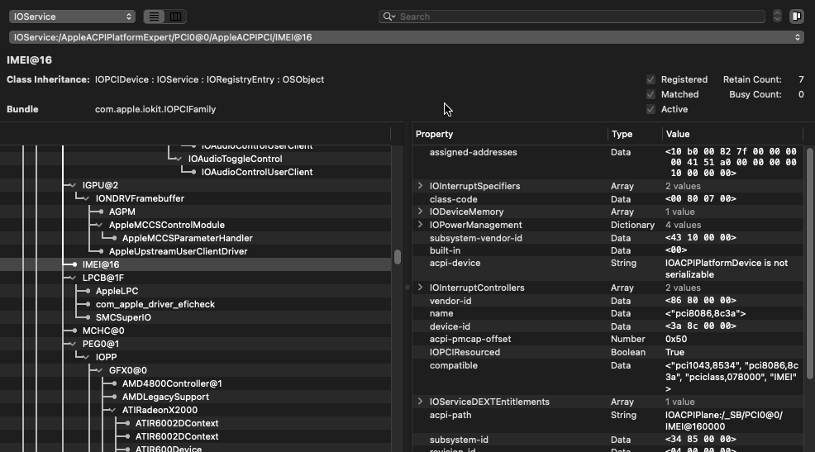Click the pane splitter handle dot
Image resolution: width=815 pixels, height=452 pixels.
407,287
